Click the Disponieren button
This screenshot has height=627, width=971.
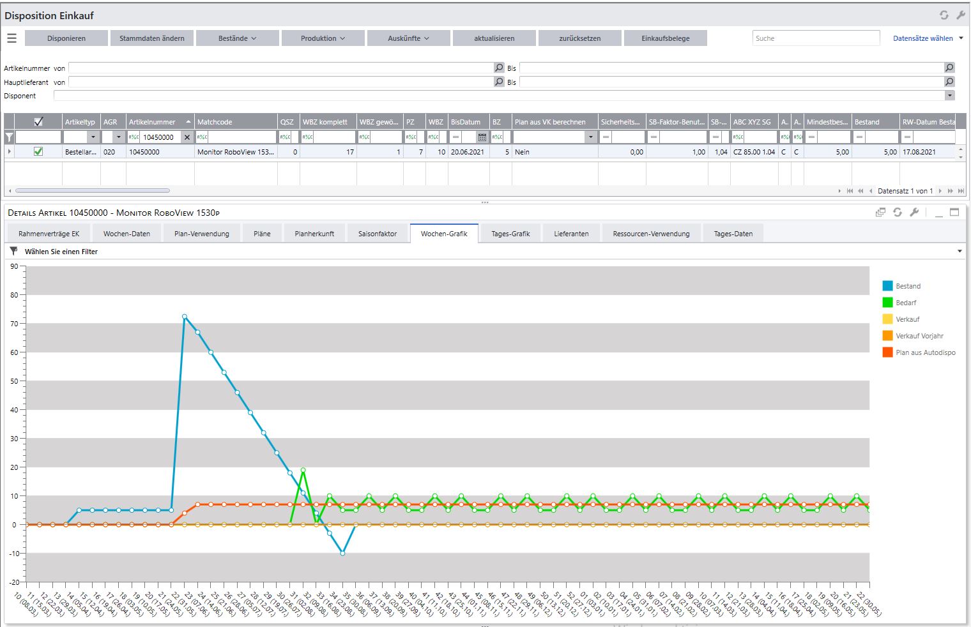click(66, 38)
